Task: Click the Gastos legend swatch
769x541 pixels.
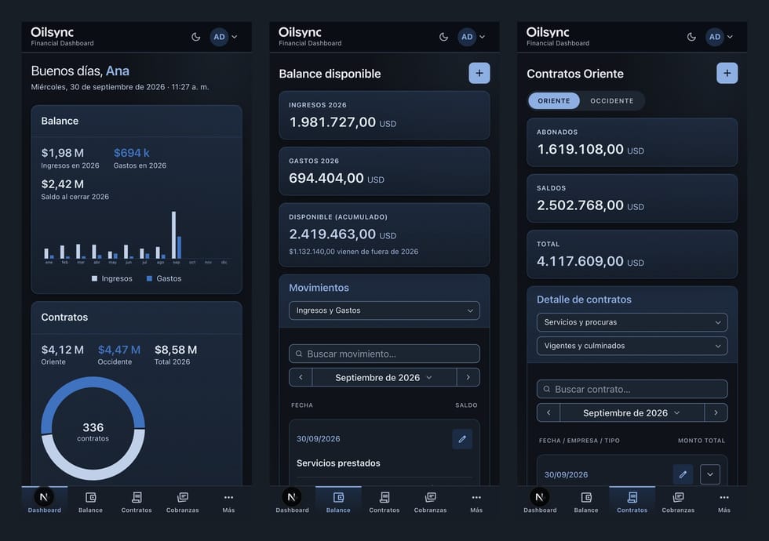Action: point(149,278)
